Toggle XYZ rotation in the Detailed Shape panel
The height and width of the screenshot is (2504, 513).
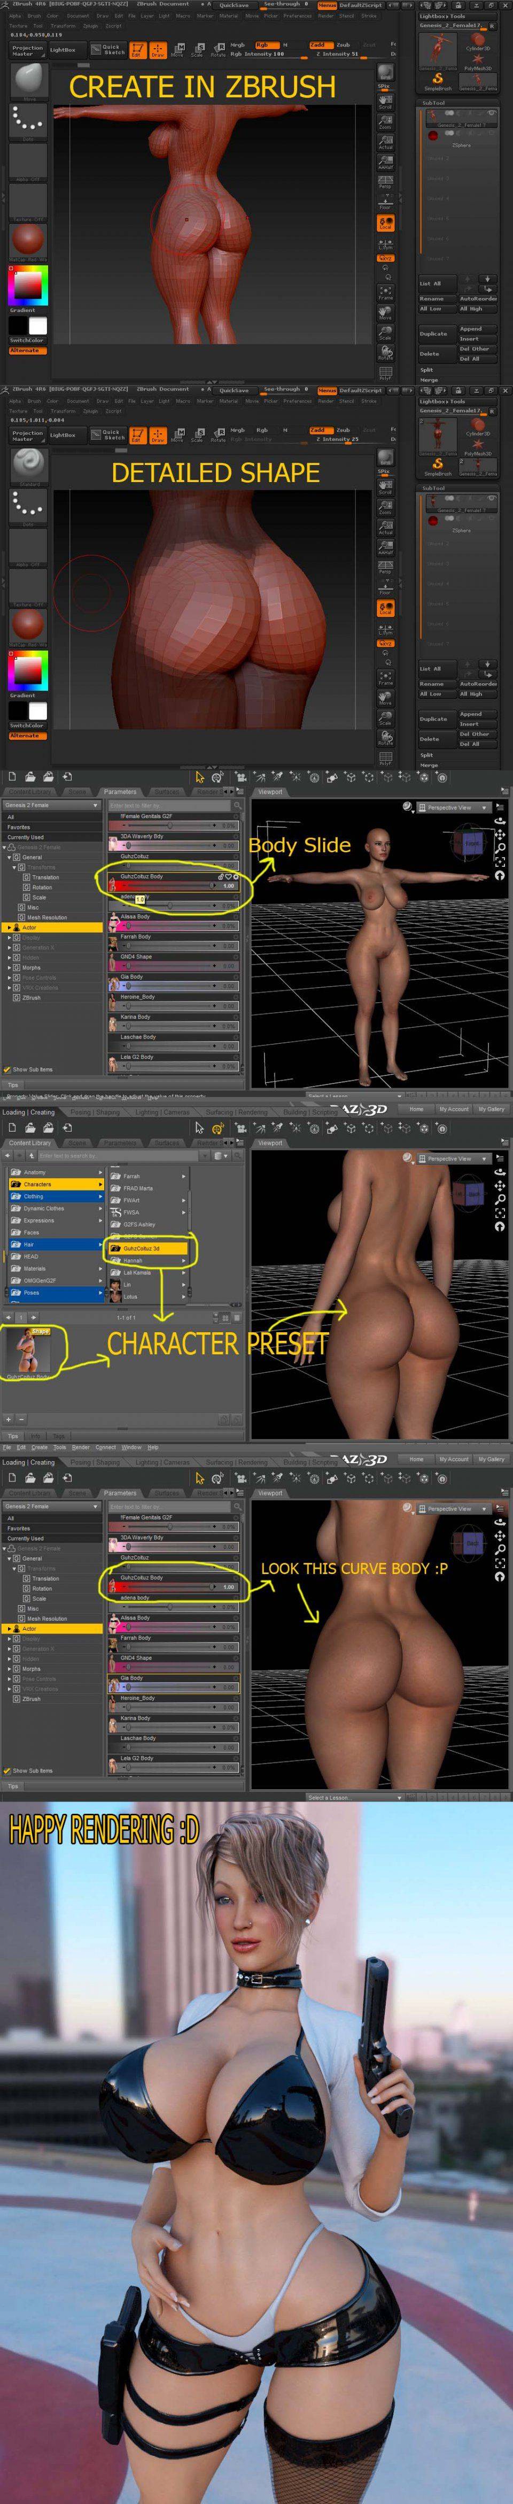386,644
